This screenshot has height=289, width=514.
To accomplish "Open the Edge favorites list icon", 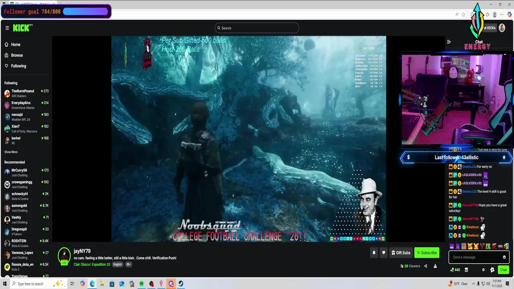I will click(x=487, y=14).
